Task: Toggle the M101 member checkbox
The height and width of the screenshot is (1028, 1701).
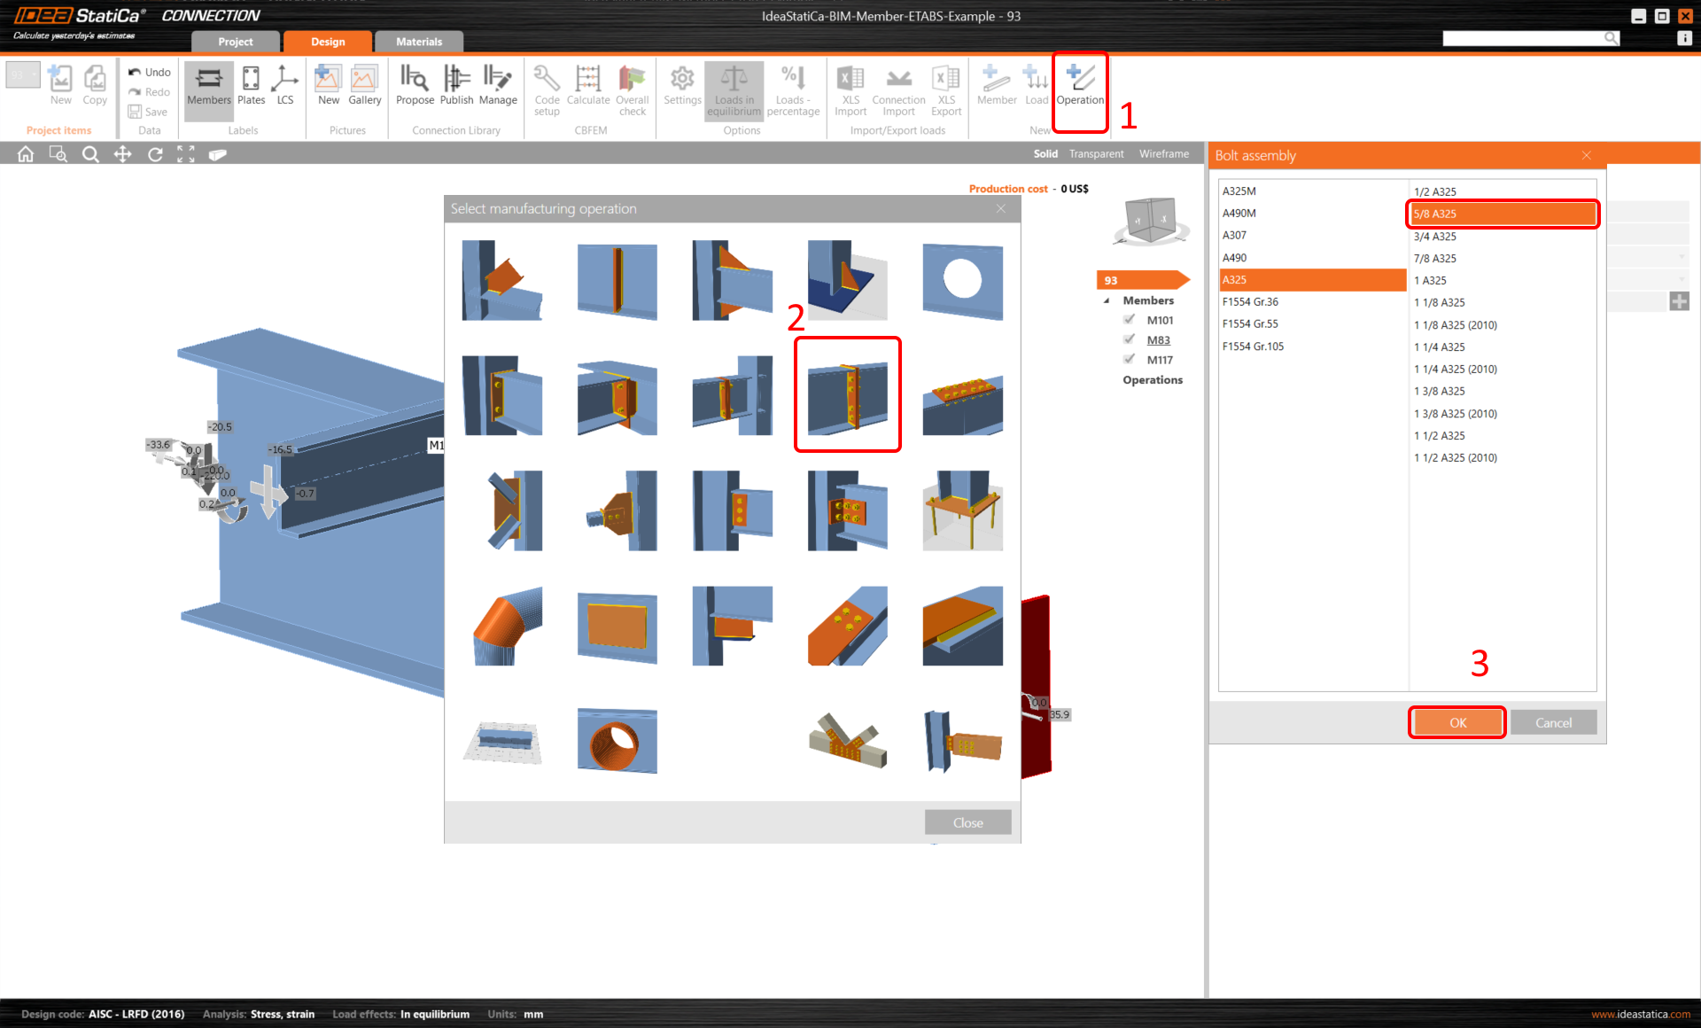Action: tap(1130, 320)
